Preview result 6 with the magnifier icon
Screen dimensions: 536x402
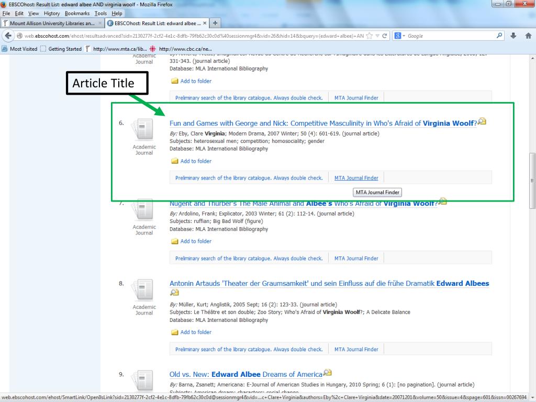pos(482,121)
